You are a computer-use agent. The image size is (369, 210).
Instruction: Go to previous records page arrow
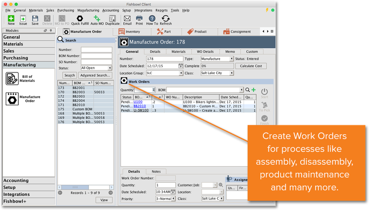tap(60, 193)
